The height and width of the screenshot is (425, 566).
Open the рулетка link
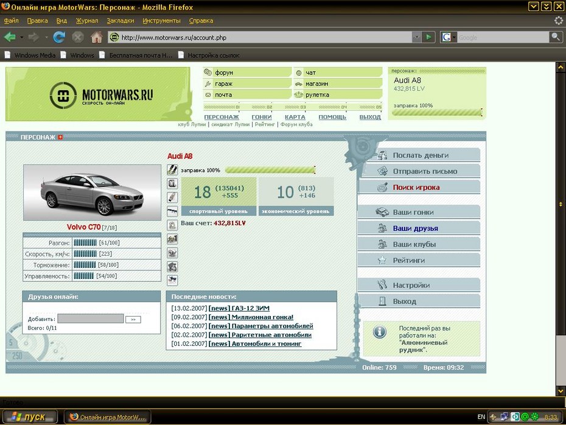pos(317,94)
